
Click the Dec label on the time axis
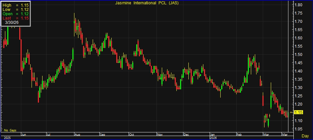tap(186, 135)
